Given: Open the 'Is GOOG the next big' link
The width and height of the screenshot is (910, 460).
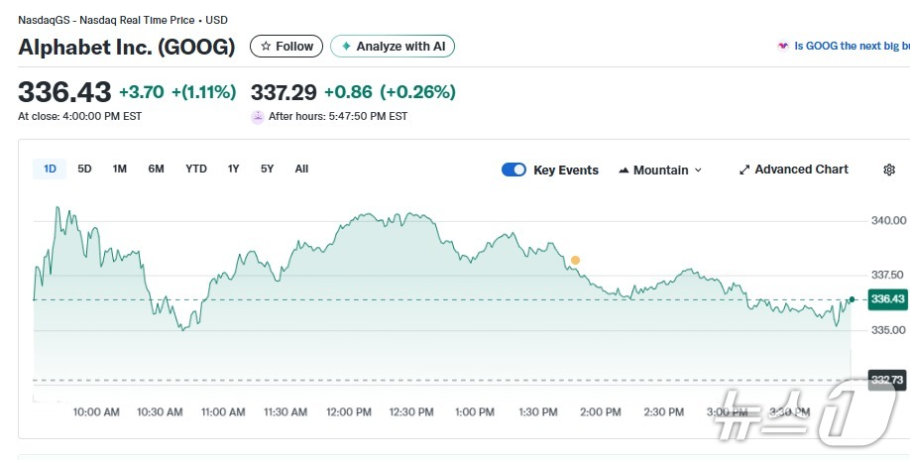Looking at the screenshot, I should point(852,47).
